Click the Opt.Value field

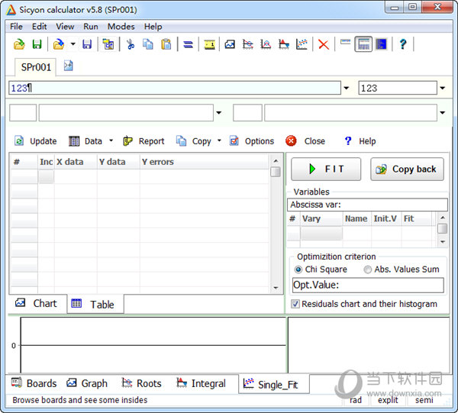[x=368, y=285]
